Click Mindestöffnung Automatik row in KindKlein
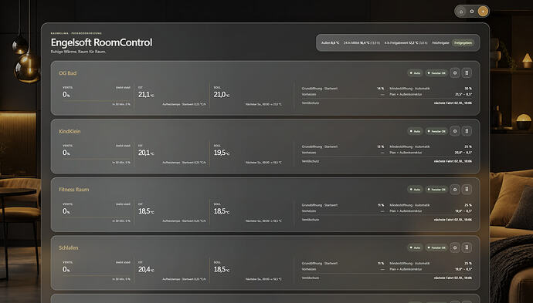The height and width of the screenshot is (303, 533). tap(431, 147)
